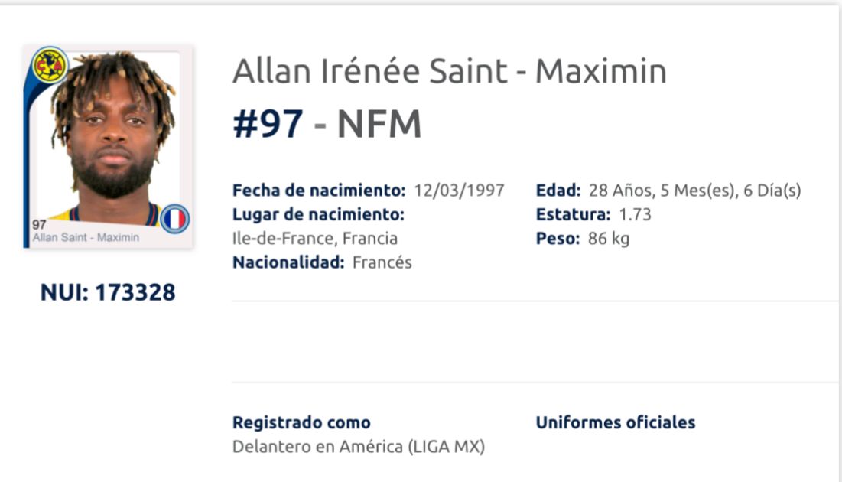Select the Francés nationality value
This screenshot has height=482, width=842.
pyautogui.click(x=382, y=262)
